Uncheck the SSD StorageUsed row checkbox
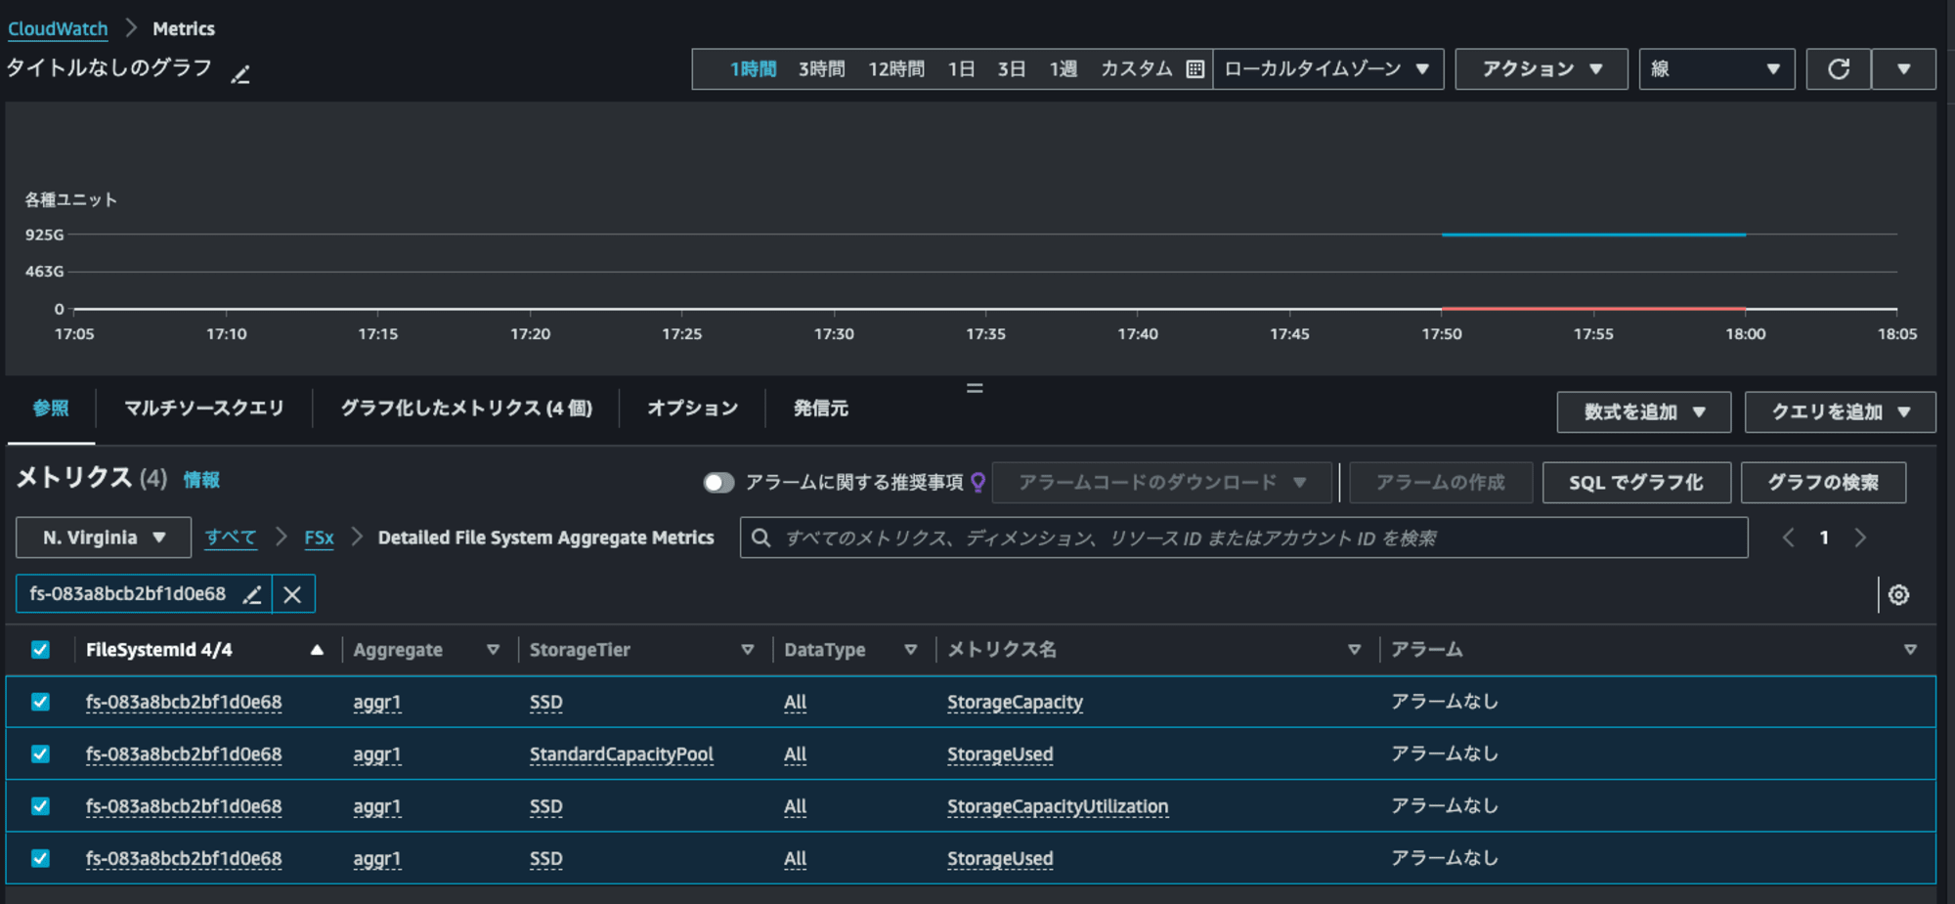The image size is (1955, 904). (x=40, y=858)
